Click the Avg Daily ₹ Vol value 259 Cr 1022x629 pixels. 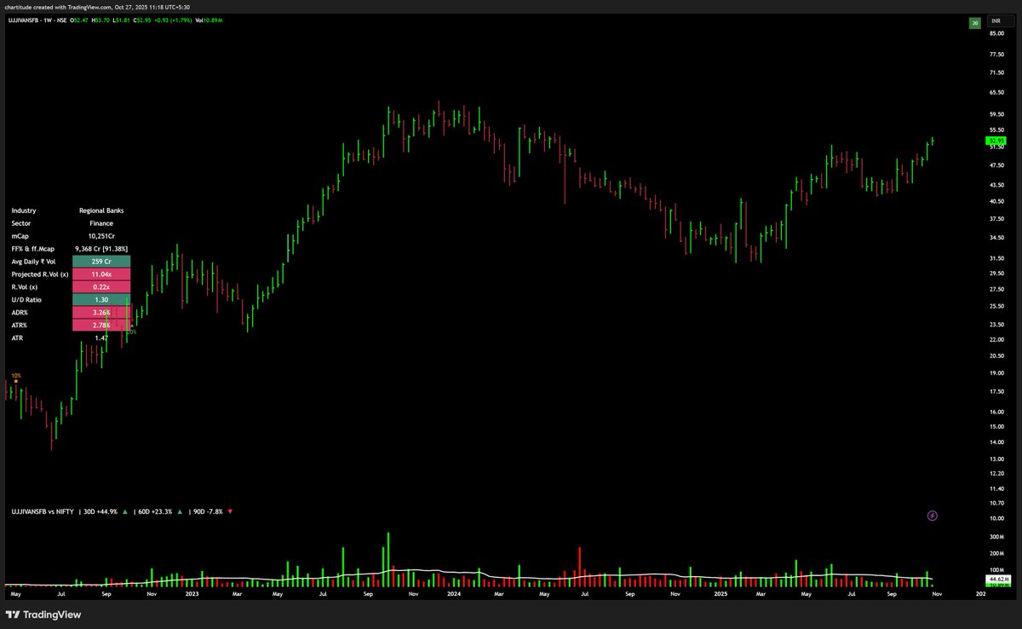(101, 261)
